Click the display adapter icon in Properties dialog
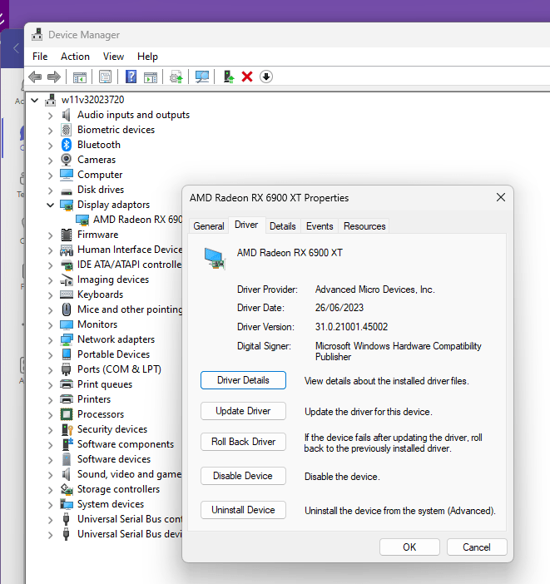550x584 pixels. [215, 259]
